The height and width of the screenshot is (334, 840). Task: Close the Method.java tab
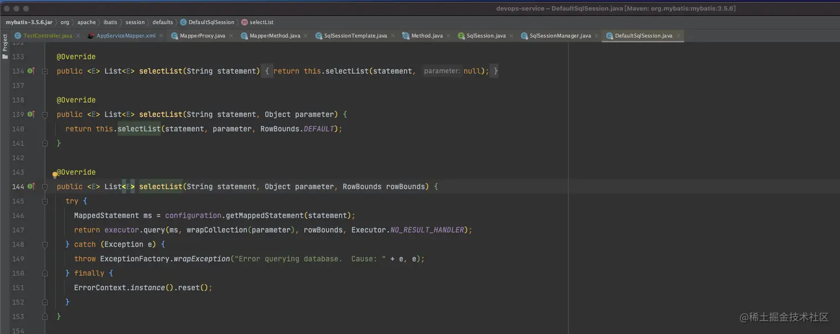(x=448, y=36)
